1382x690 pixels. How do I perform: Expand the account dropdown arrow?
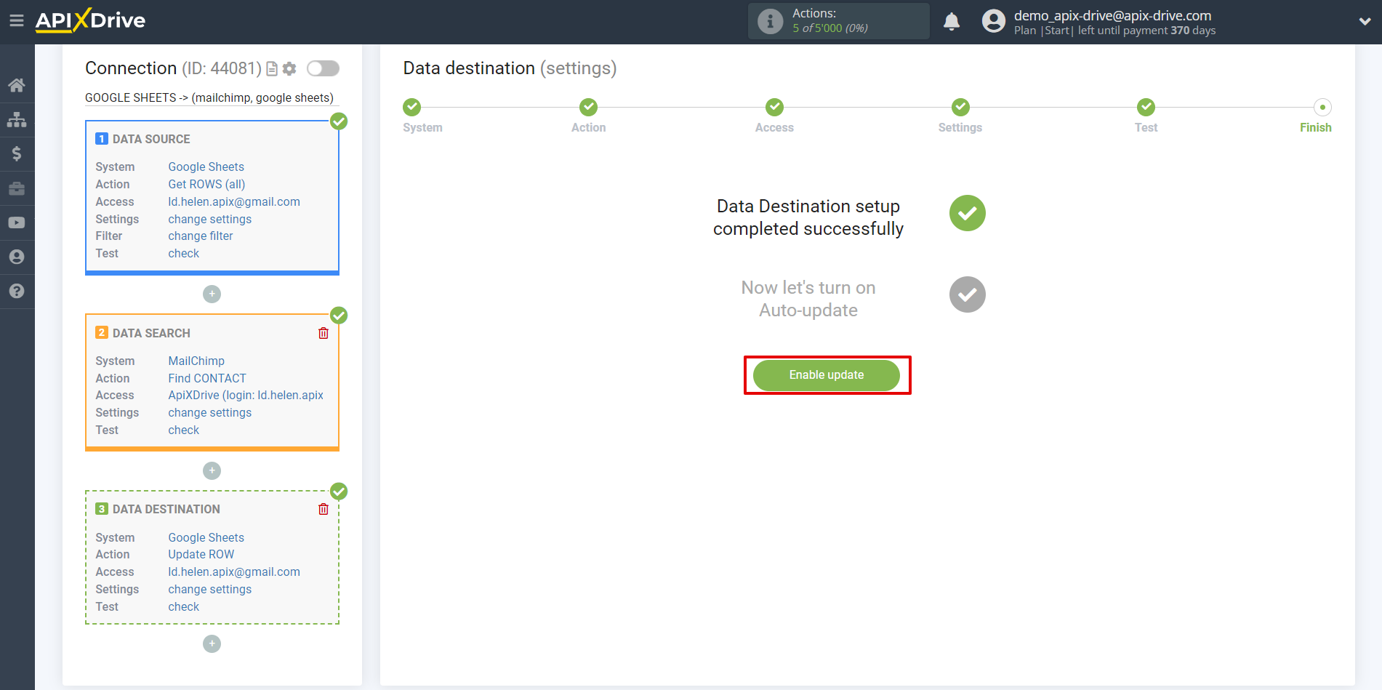1365,21
